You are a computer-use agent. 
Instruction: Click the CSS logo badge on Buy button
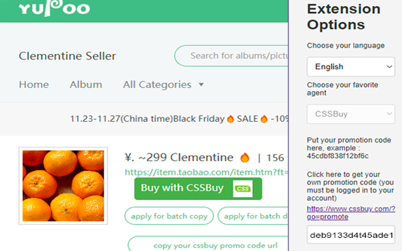pyautogui.click(x=242, y=188)
